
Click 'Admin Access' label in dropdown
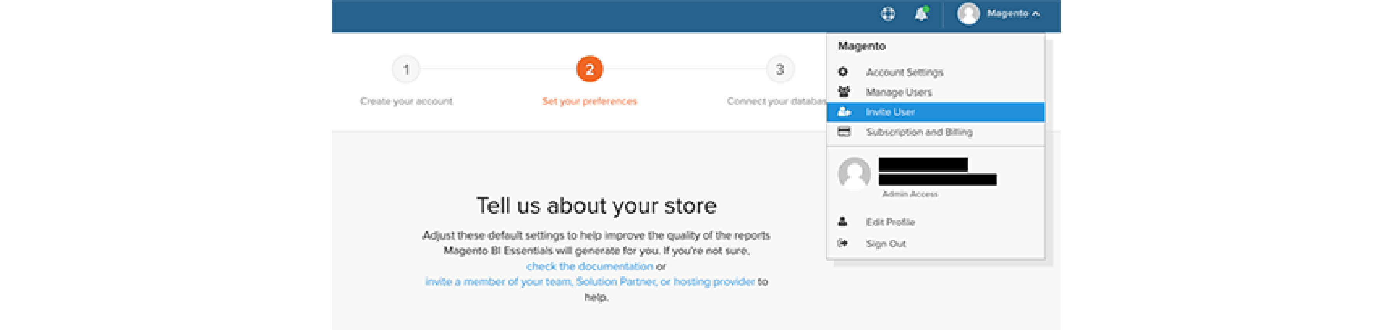click(910, 194)
